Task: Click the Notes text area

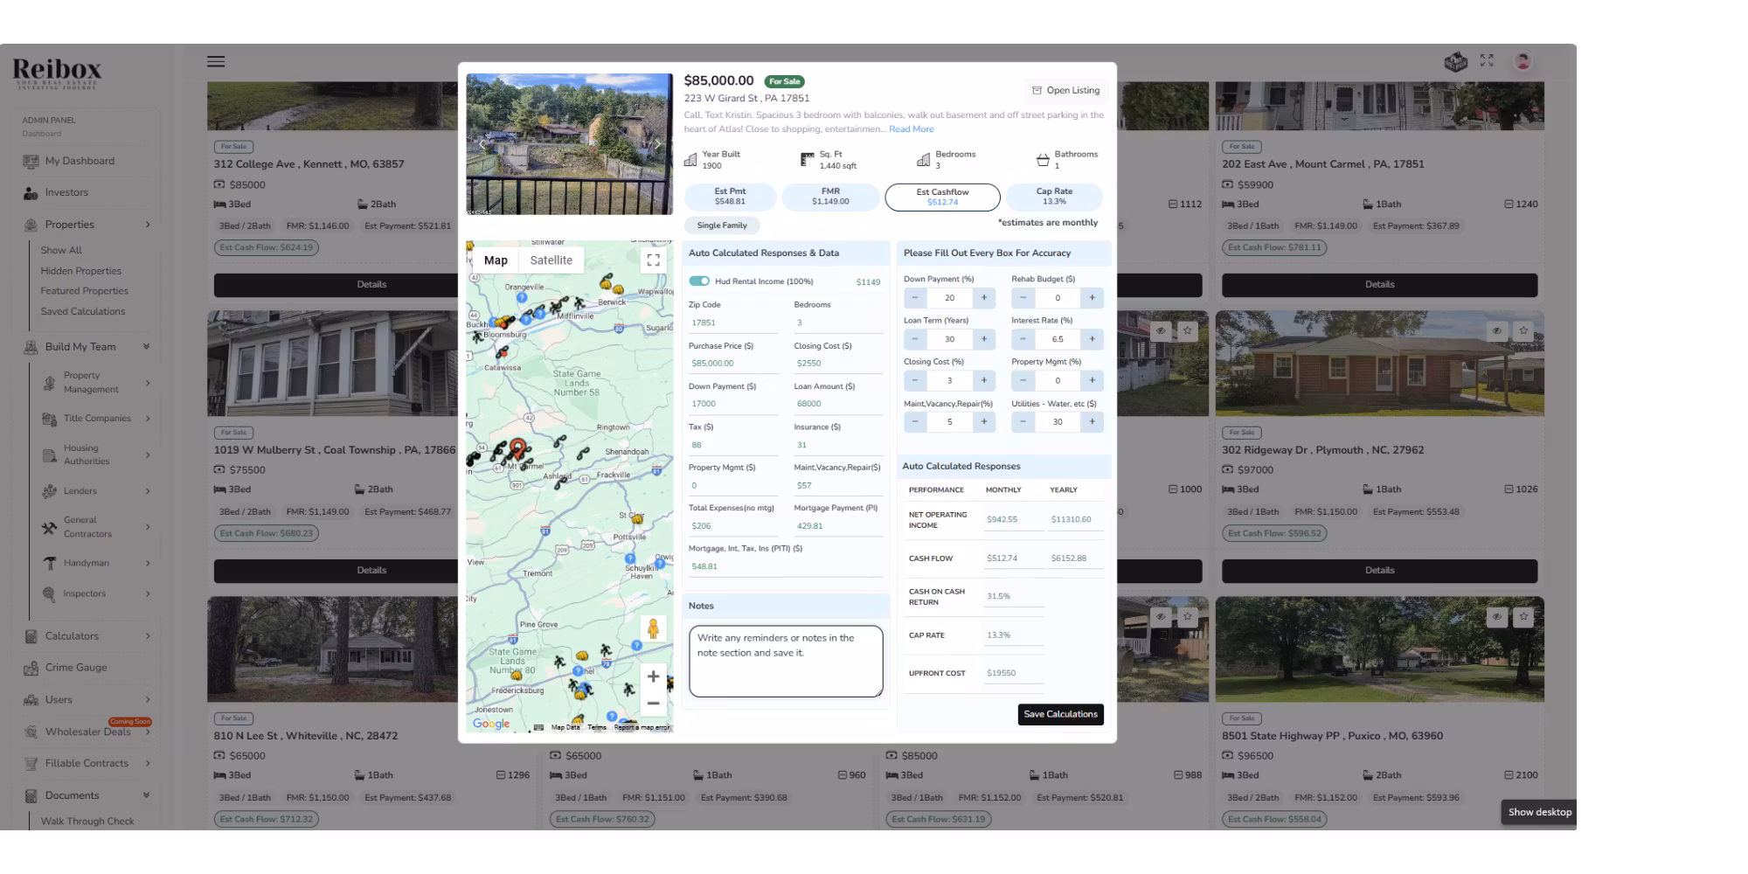Action: pos(785,662)
